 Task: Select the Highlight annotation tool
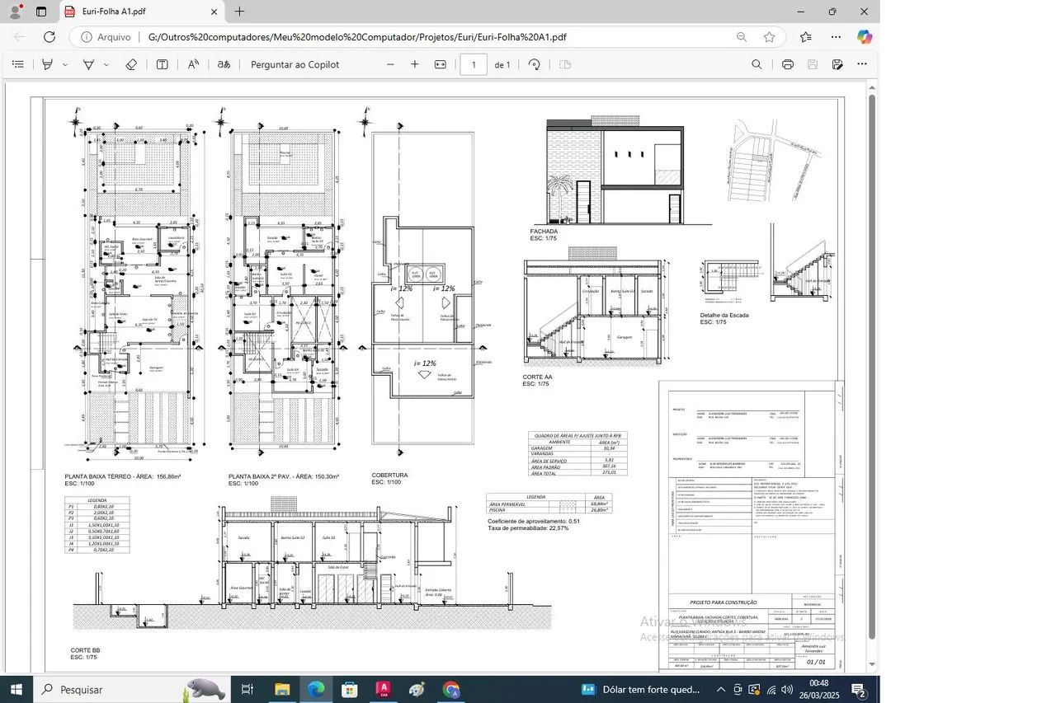pos(46,63)
